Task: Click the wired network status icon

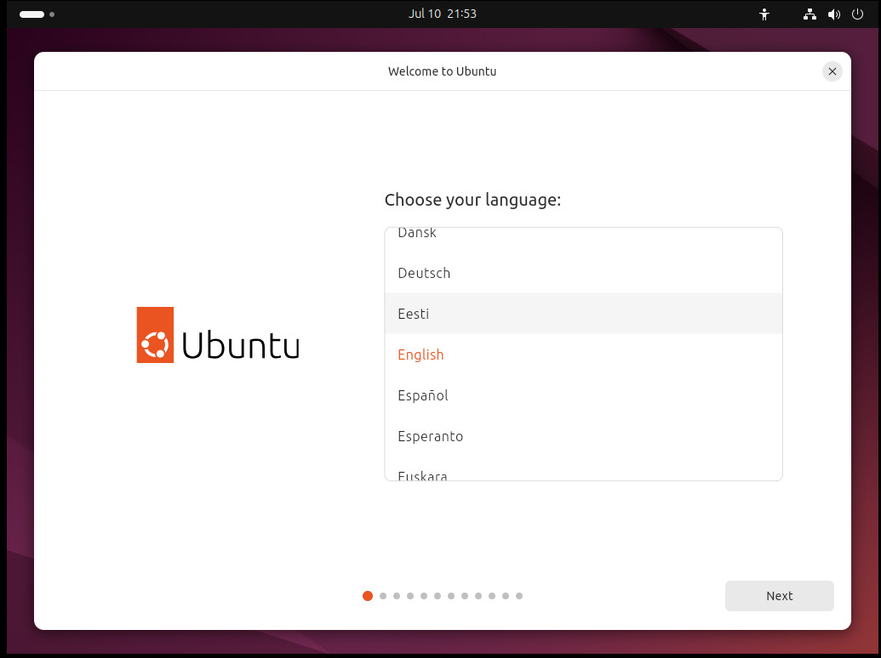Action: pyautogui.click(x=809, y=14)
